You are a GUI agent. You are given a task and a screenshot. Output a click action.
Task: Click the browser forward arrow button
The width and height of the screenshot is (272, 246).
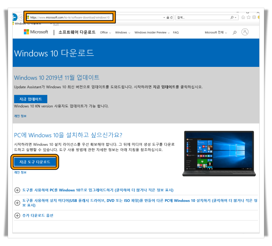click(x=21, y=17)
